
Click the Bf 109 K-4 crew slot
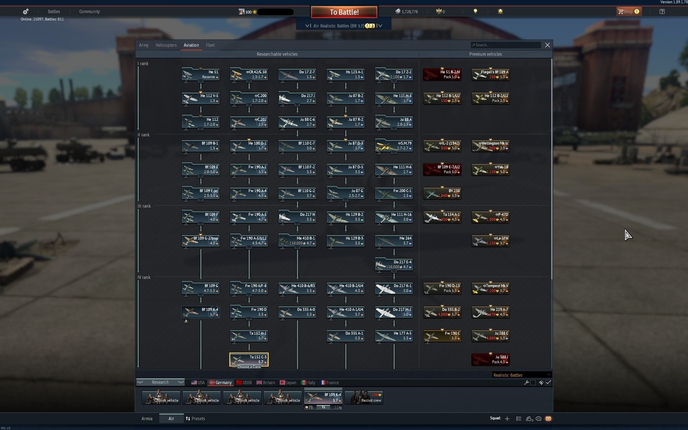click(x=323, y=397)
